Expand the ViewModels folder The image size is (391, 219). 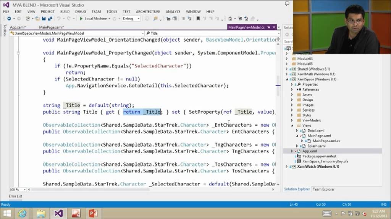click(292, 120)
